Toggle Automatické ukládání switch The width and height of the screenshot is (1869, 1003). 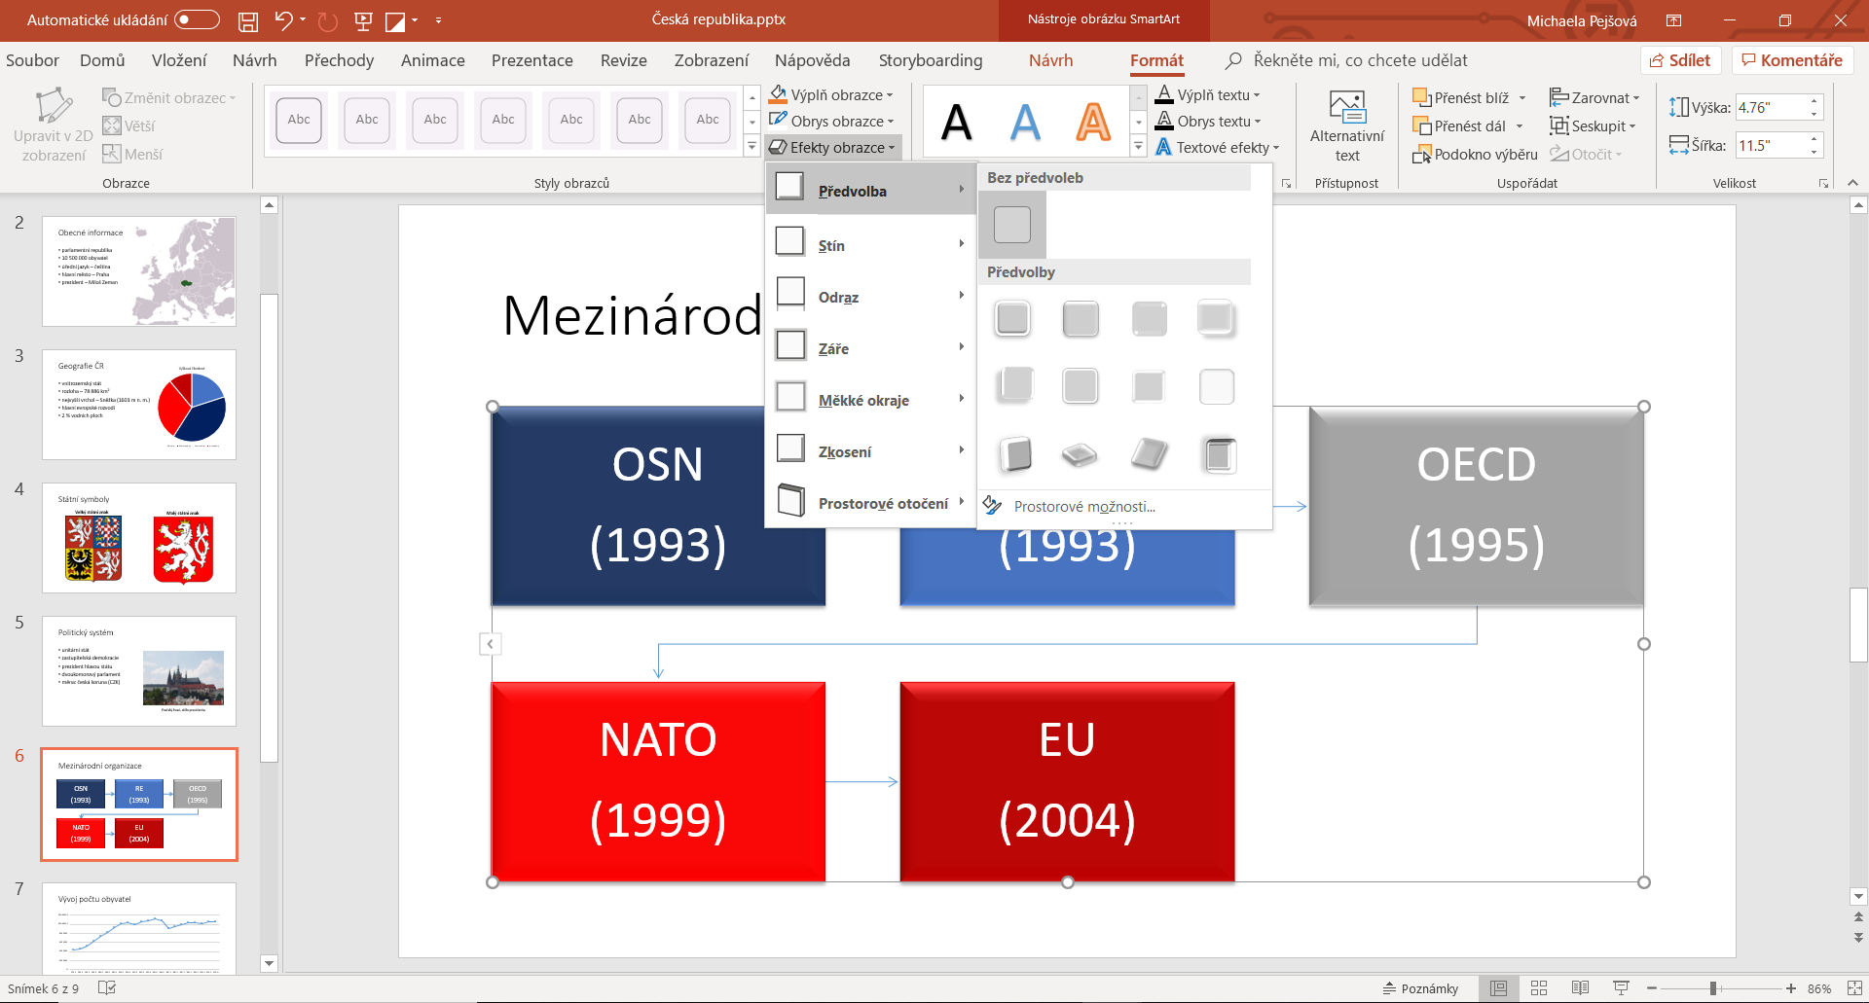coord(197,20)
